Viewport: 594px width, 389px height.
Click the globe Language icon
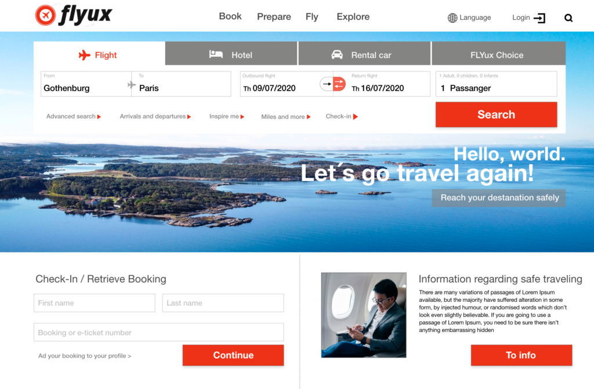point(452,18)
